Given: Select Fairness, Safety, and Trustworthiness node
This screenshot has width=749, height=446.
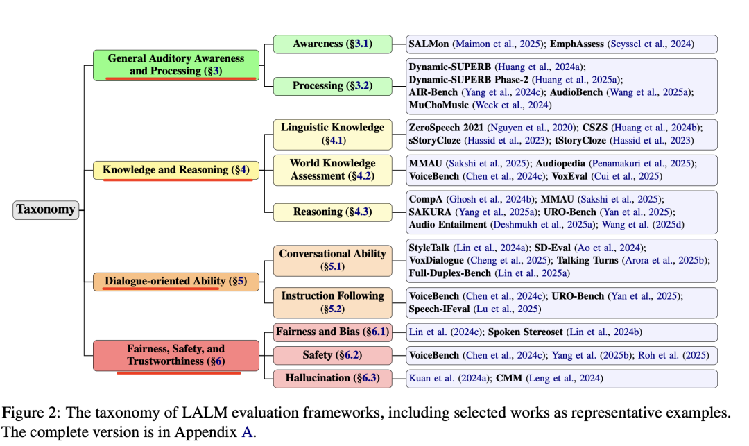Looking at the screenshot, I should click(x=175, y=355).
